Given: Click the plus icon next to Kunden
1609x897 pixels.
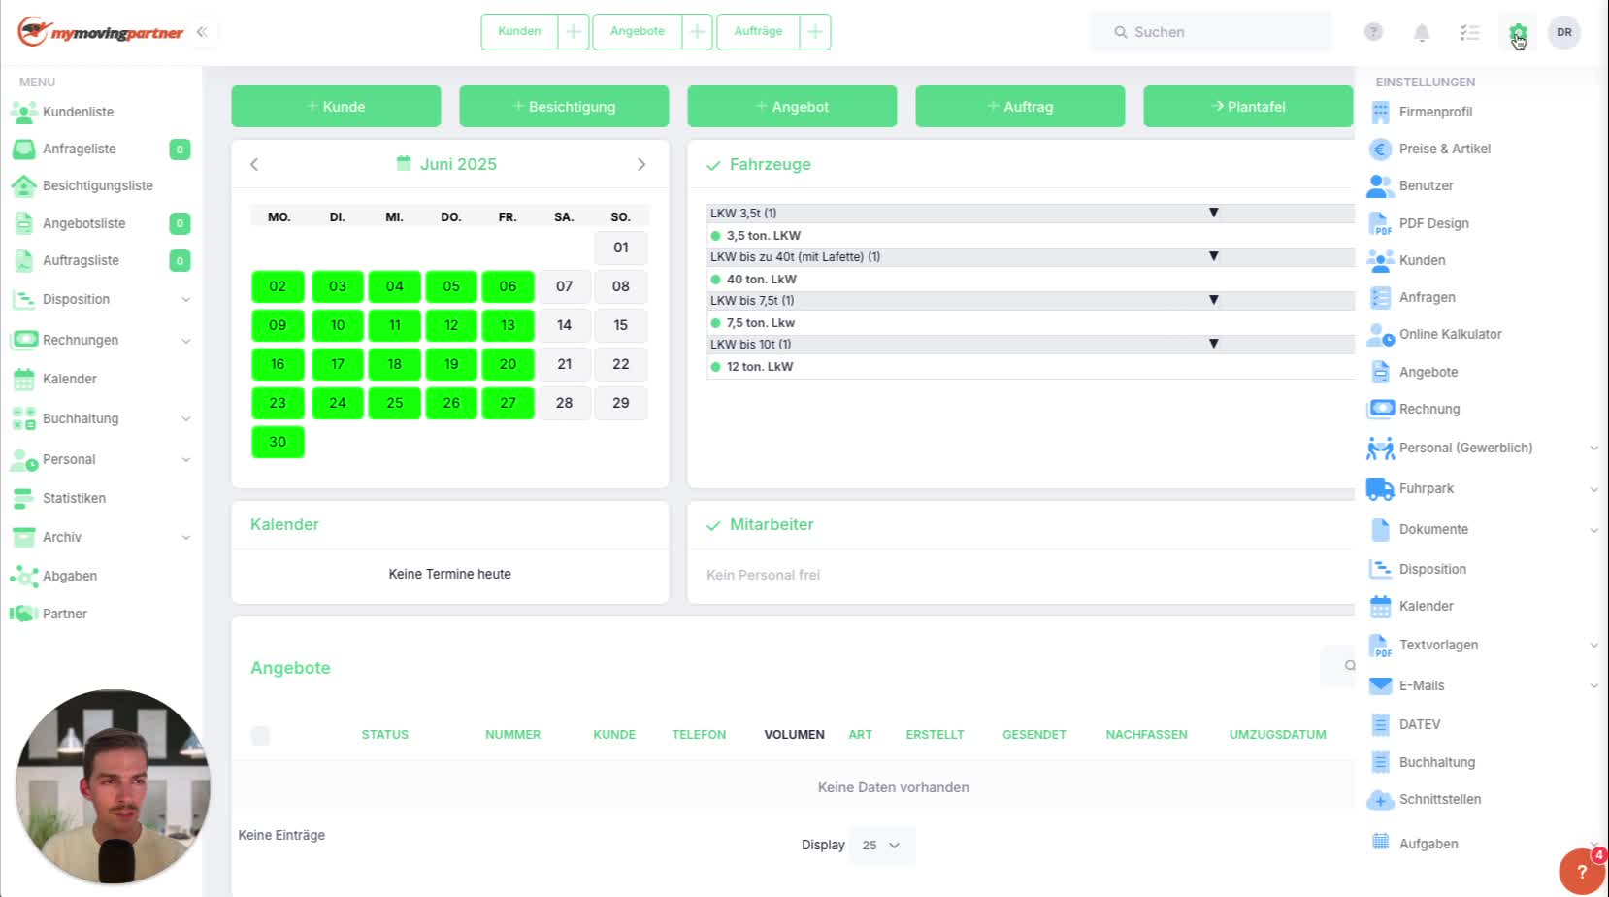Looking at the screenshot, I should point(574,32).
